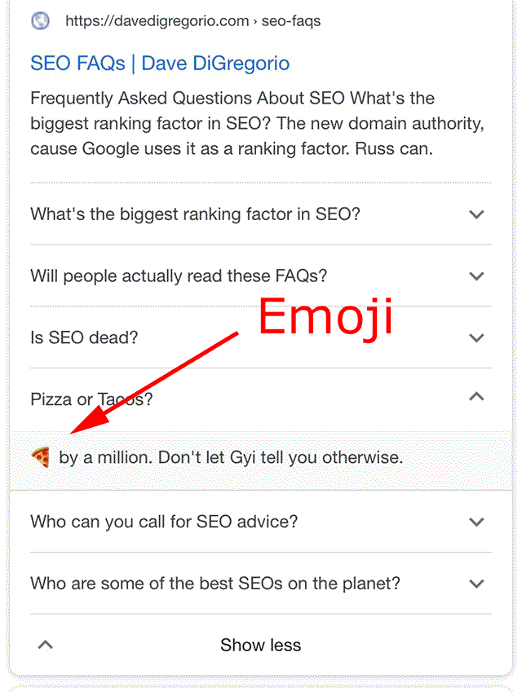Screen dimensions: 522x692
Task: Click the "Pizza or Tacos?" question text
Action: (91, 400)
